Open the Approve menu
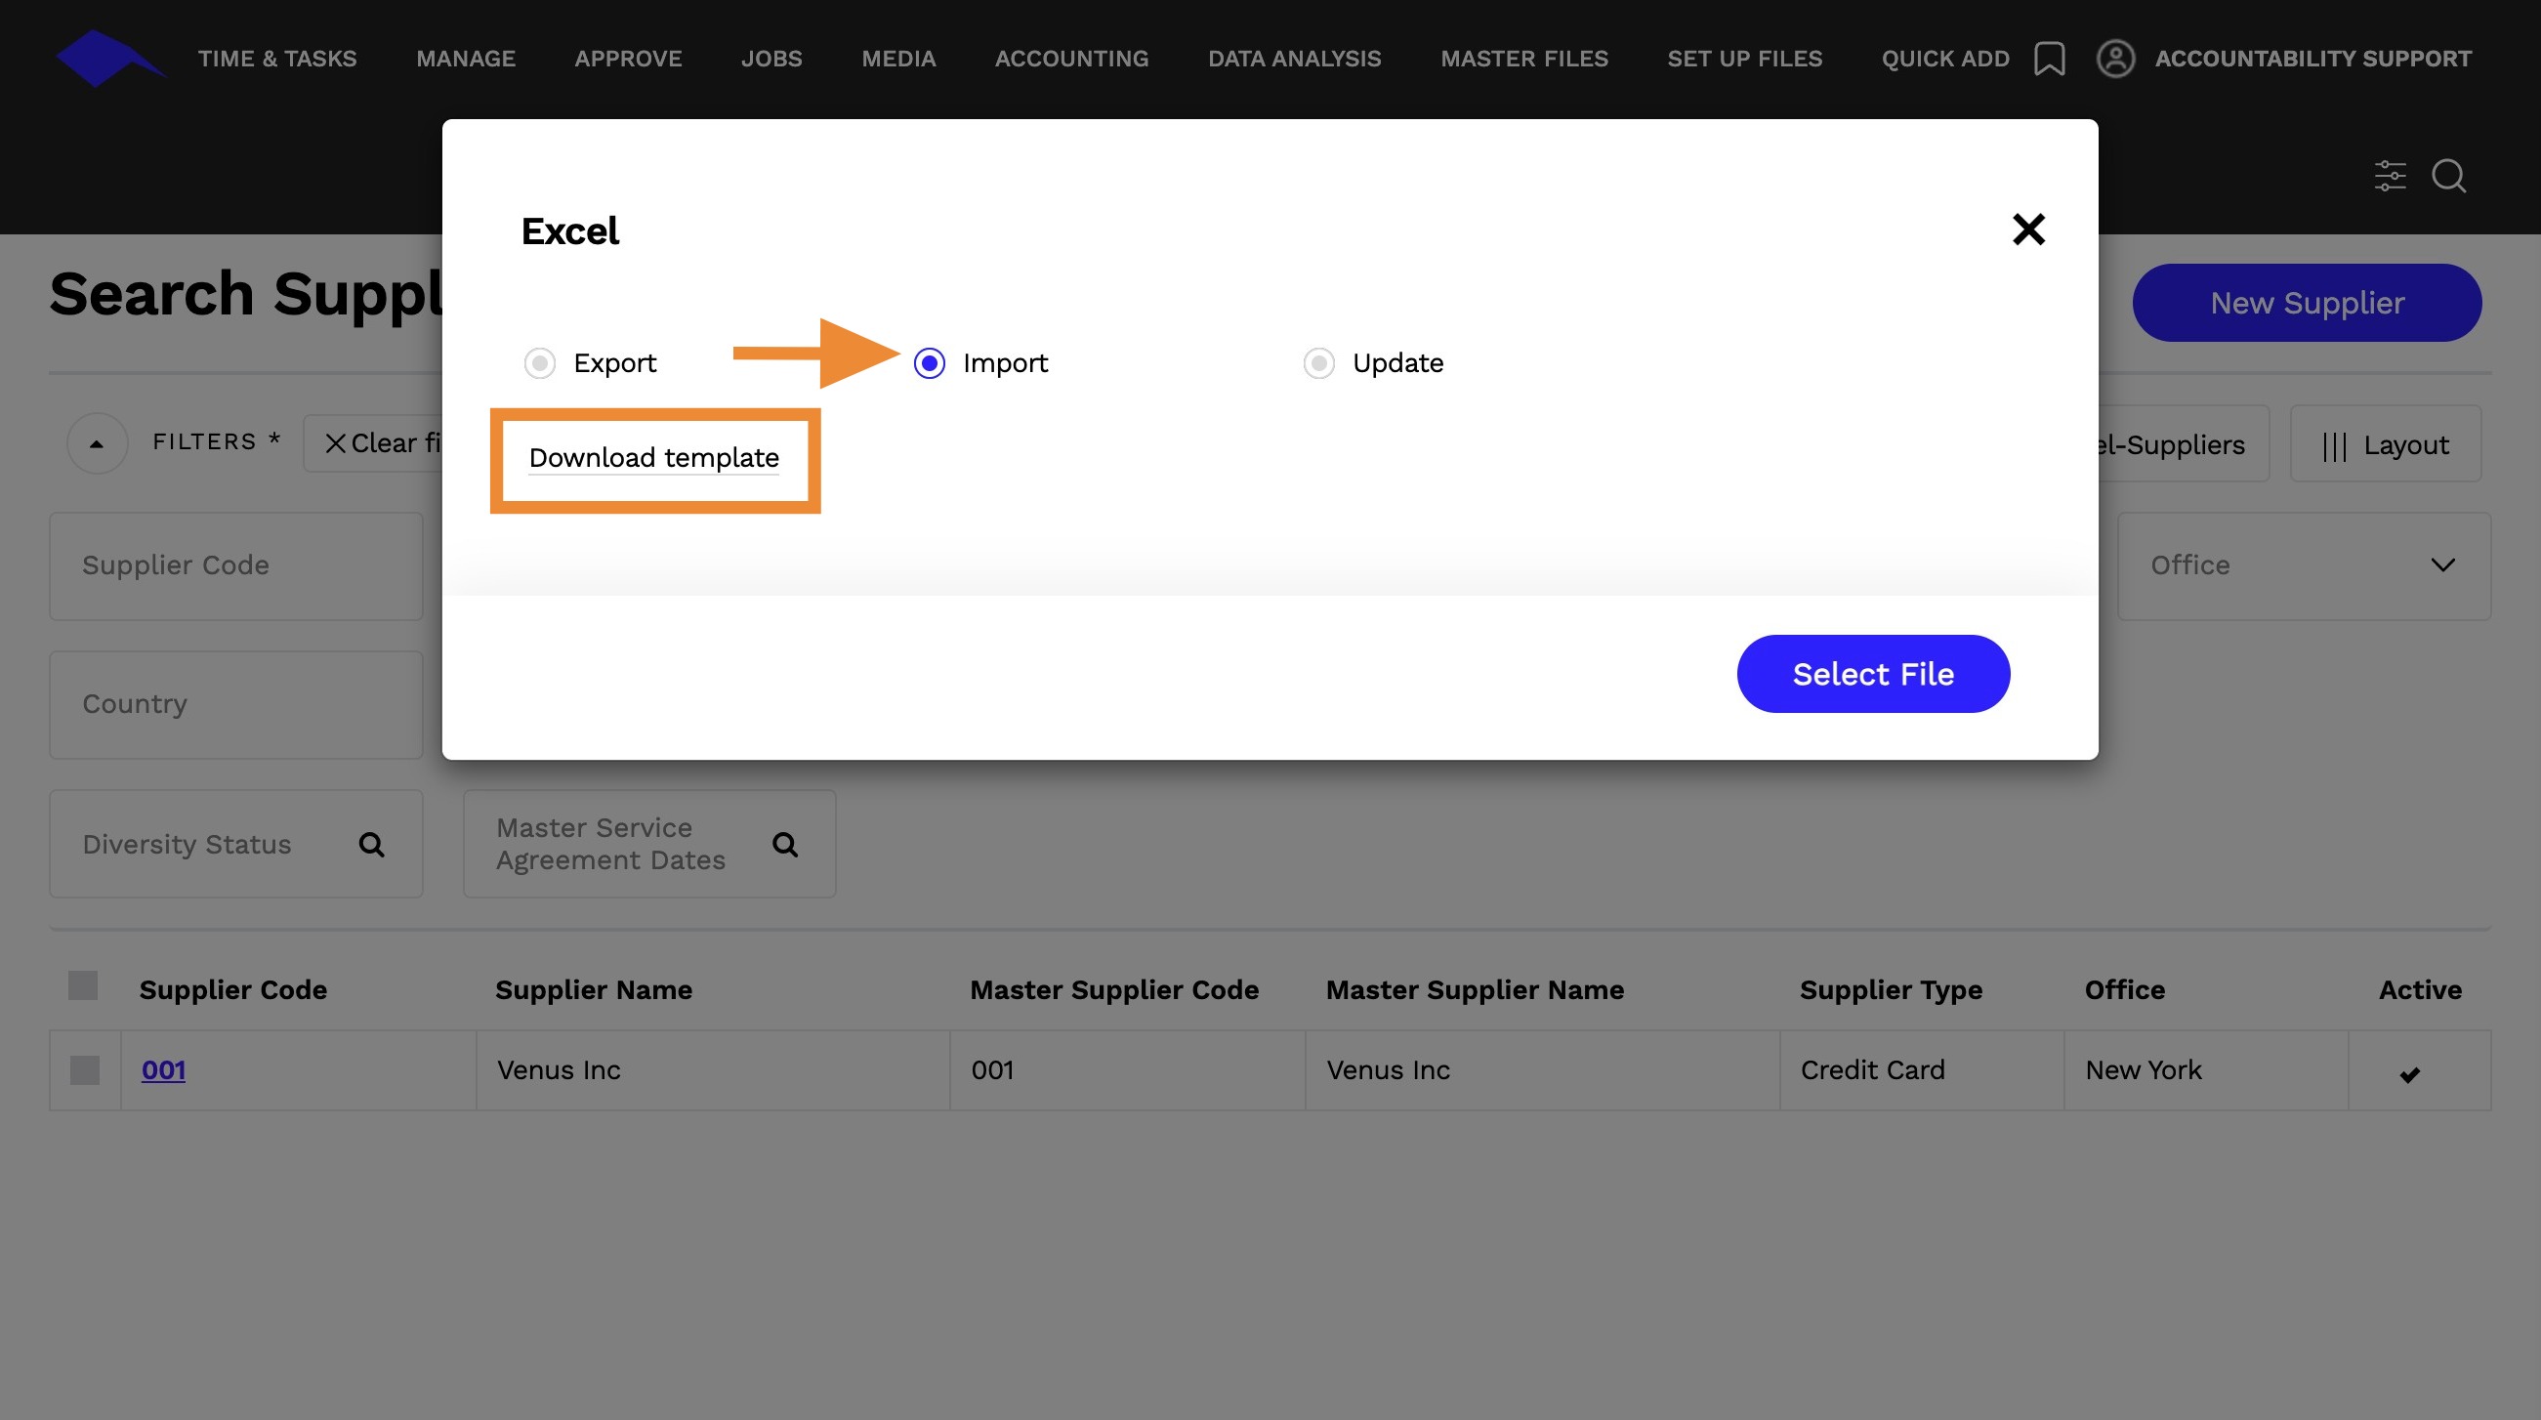Image resolution: width=2541 pixels, height=1420 pixels. (x=628, y=59)
